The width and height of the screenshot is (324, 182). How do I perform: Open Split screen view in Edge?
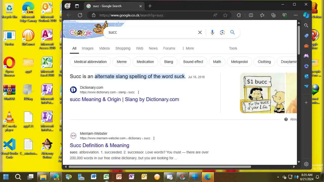tap(251, 15)
